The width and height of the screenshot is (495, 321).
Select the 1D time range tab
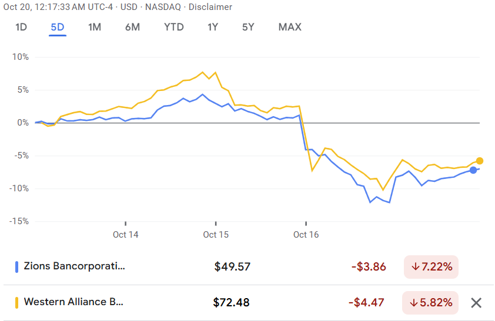tap(21, 27)
